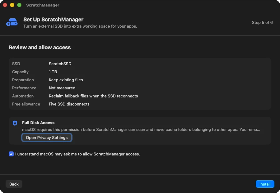Click the "Capacity" row label
Screen dimensions: 280x193
pos(20,72)
